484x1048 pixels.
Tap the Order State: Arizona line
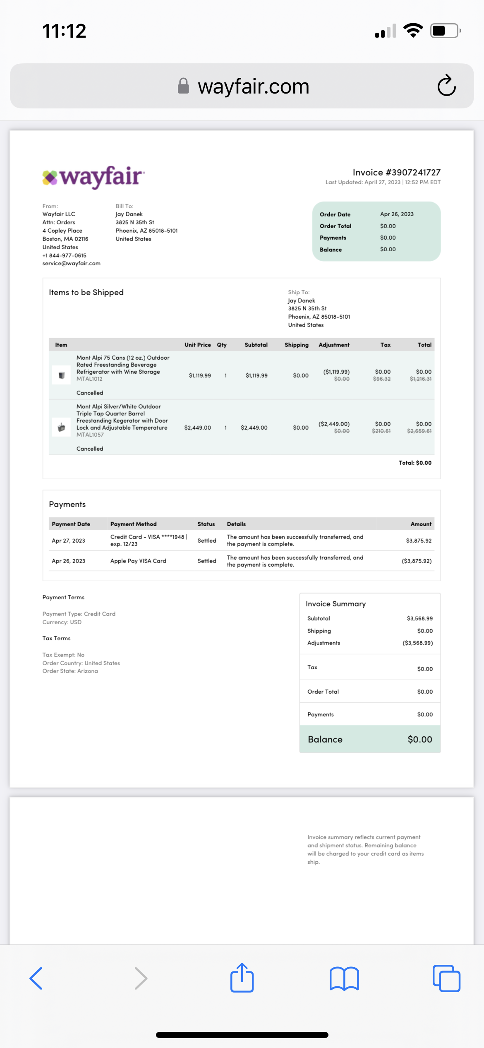point(70,671)
